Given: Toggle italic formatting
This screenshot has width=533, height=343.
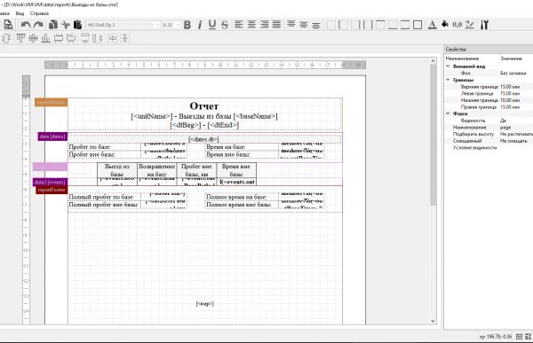Looking at the screenshot, I should point(200,25).
